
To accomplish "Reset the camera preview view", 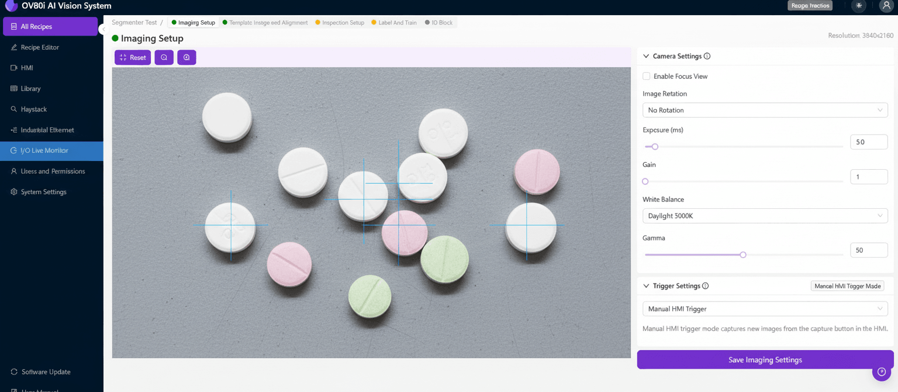I will [133, 57].
